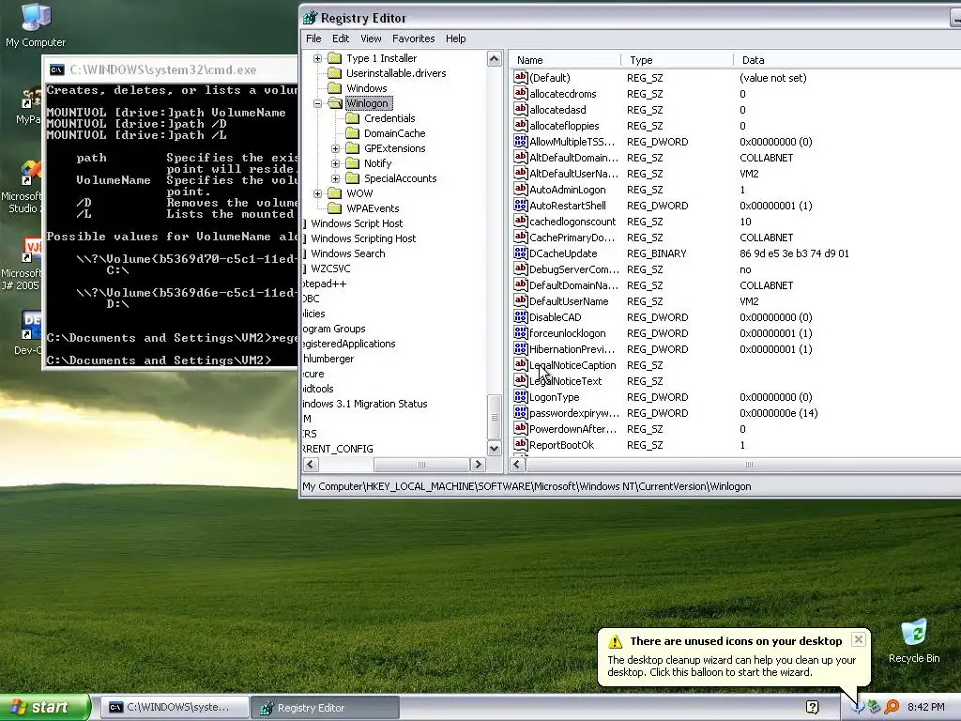The image size is (961, 721).
Task: Expand the SpecialAccounts node
Action: point(335,178)
